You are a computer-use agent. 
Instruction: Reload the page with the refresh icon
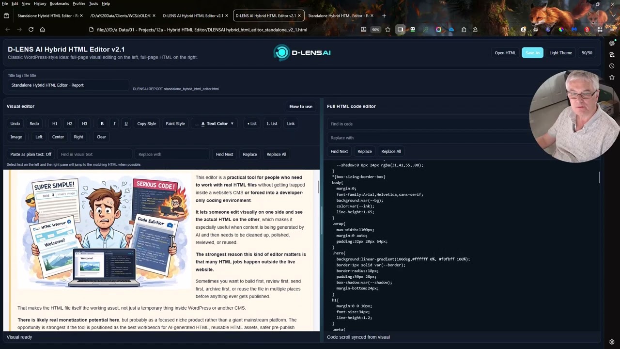(x=31, y=30)
